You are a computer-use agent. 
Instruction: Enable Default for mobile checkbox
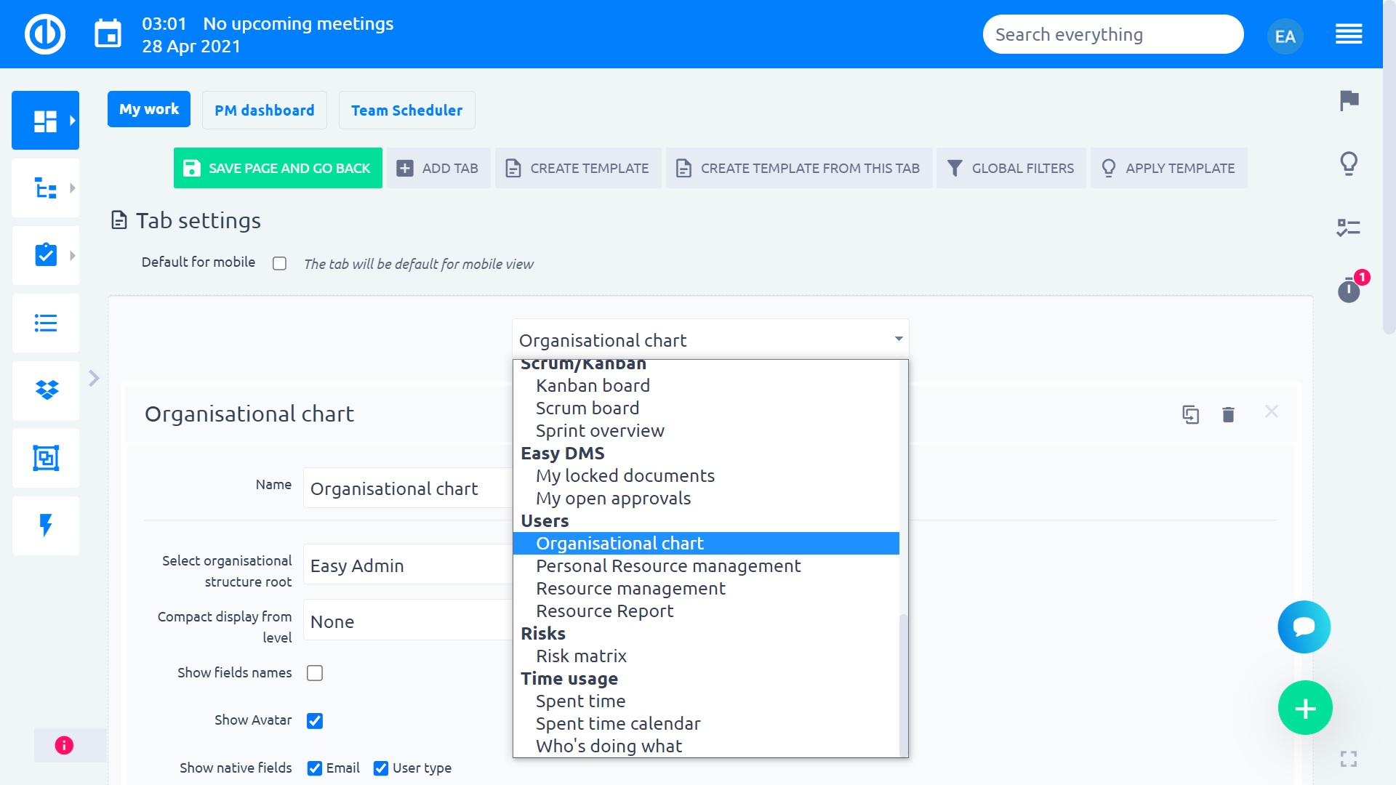coord(279,263)
